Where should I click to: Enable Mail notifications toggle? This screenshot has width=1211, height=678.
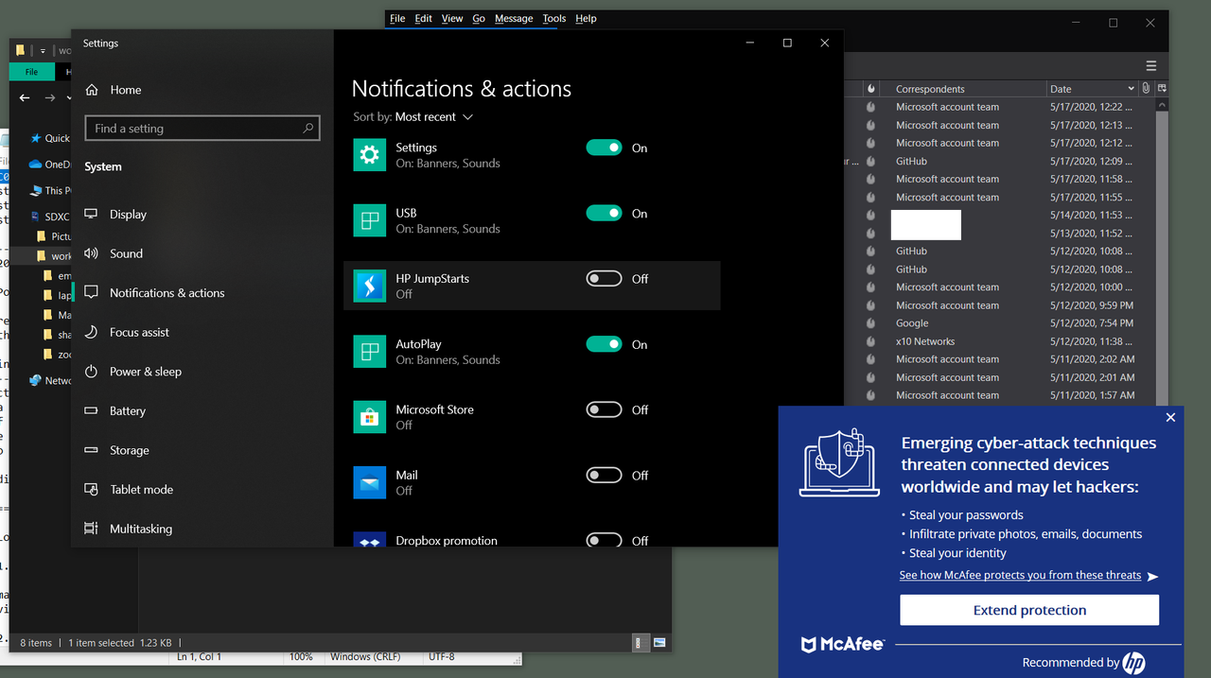pos(604,475)
